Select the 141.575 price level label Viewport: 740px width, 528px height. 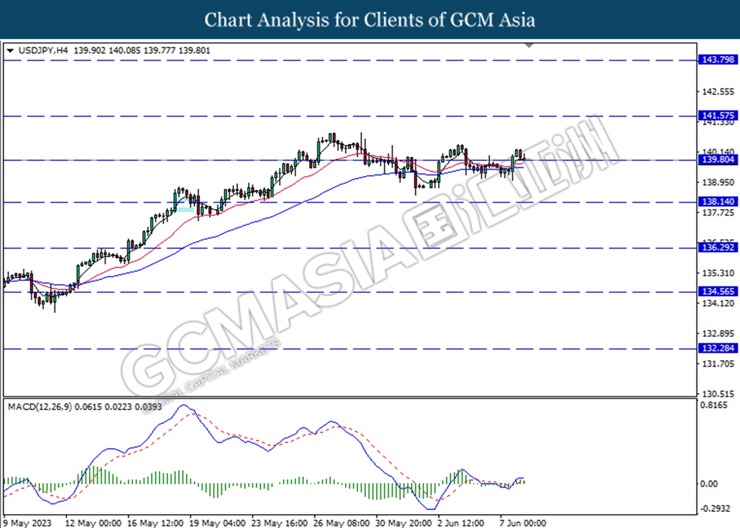click(718, 116)
